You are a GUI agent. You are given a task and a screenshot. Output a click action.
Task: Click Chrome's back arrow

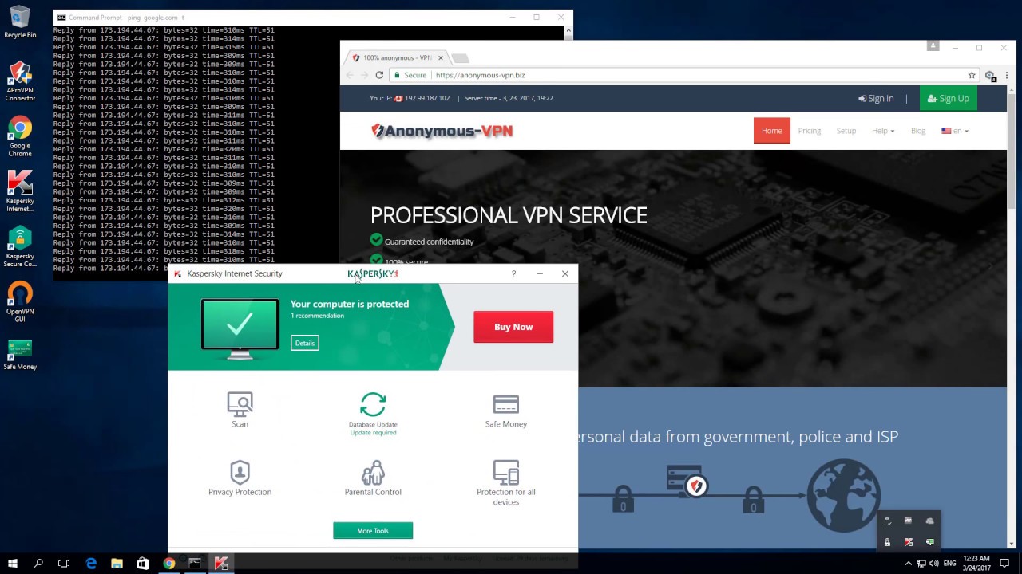(x=349, y=75)
